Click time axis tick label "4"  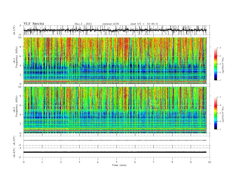click(98, 162)
